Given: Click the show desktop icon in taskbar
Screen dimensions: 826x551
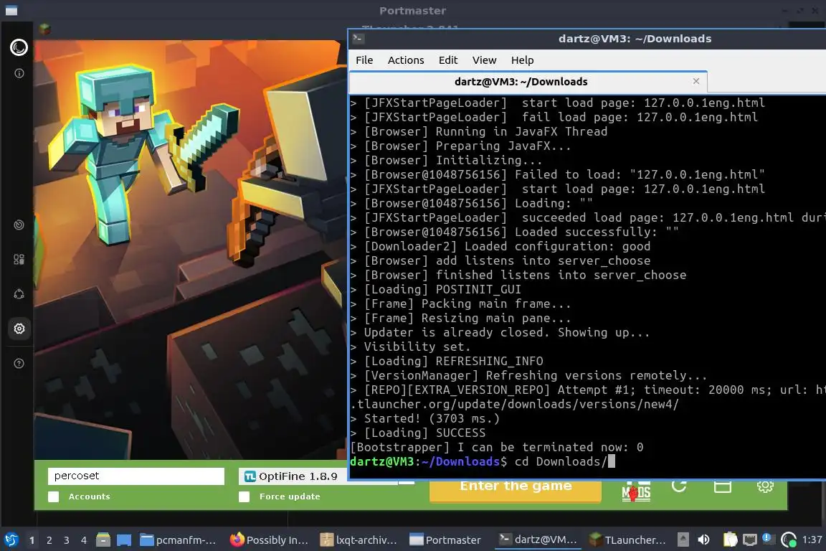Looking at the screenshot, I should coord(124,540).
